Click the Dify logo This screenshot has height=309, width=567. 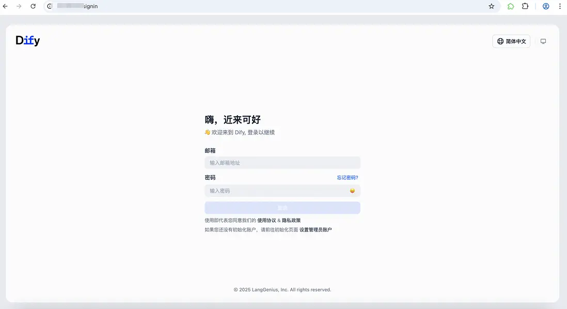pyautogui.click(x=27, y=40)
